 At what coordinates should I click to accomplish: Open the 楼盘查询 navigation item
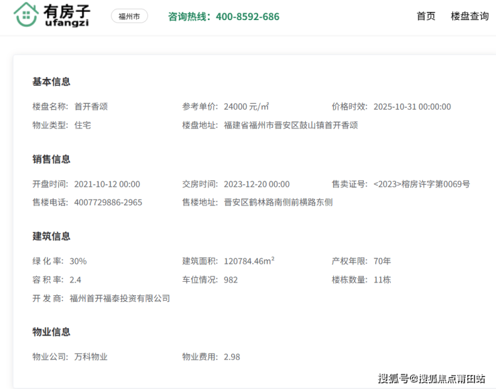(x=469, y=16)
